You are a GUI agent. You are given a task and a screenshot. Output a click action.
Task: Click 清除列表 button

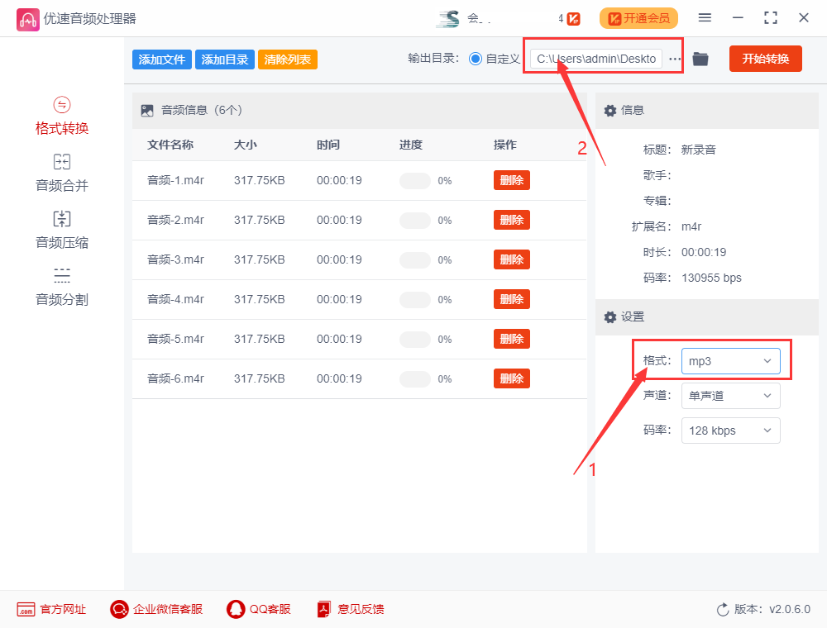[288, 59]
